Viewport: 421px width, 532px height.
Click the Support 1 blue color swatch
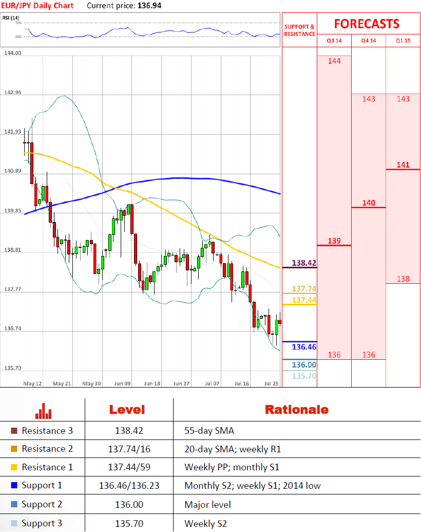tap(14, 485)
